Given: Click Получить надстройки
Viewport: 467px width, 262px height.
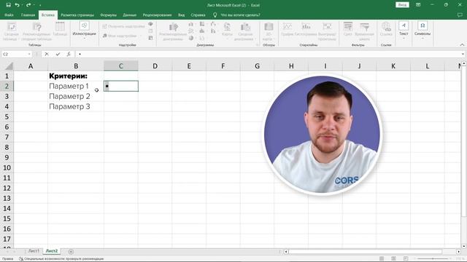Looking at the screenshot, I should (x=123, y=26).
